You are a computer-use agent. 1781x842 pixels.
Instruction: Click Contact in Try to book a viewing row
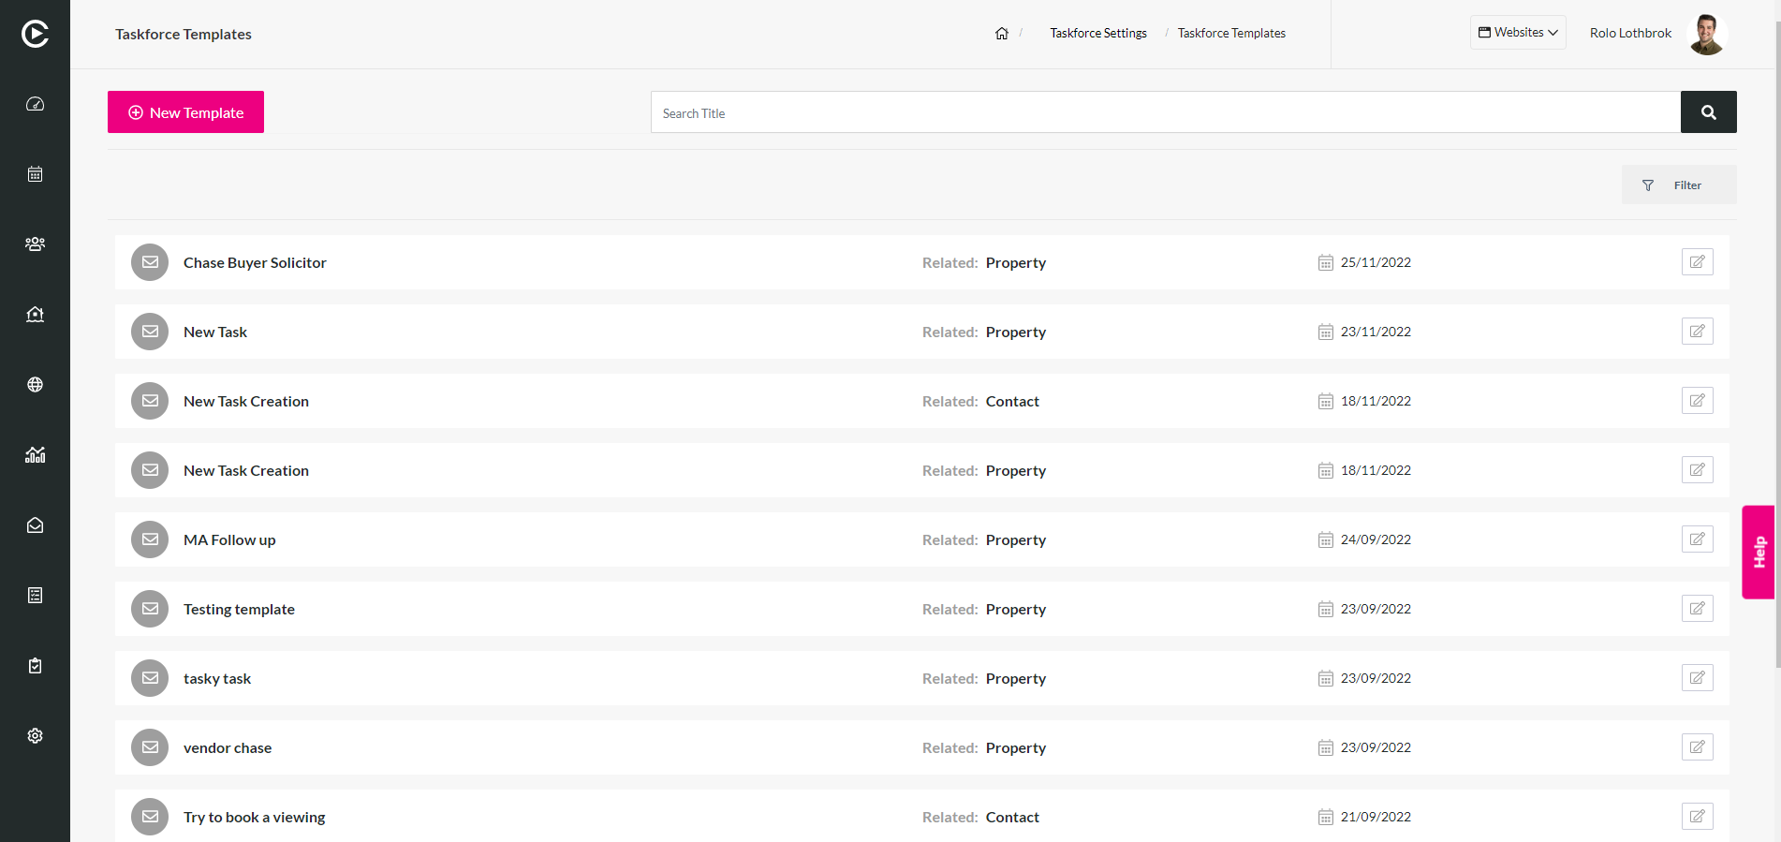click(1012, 818)
